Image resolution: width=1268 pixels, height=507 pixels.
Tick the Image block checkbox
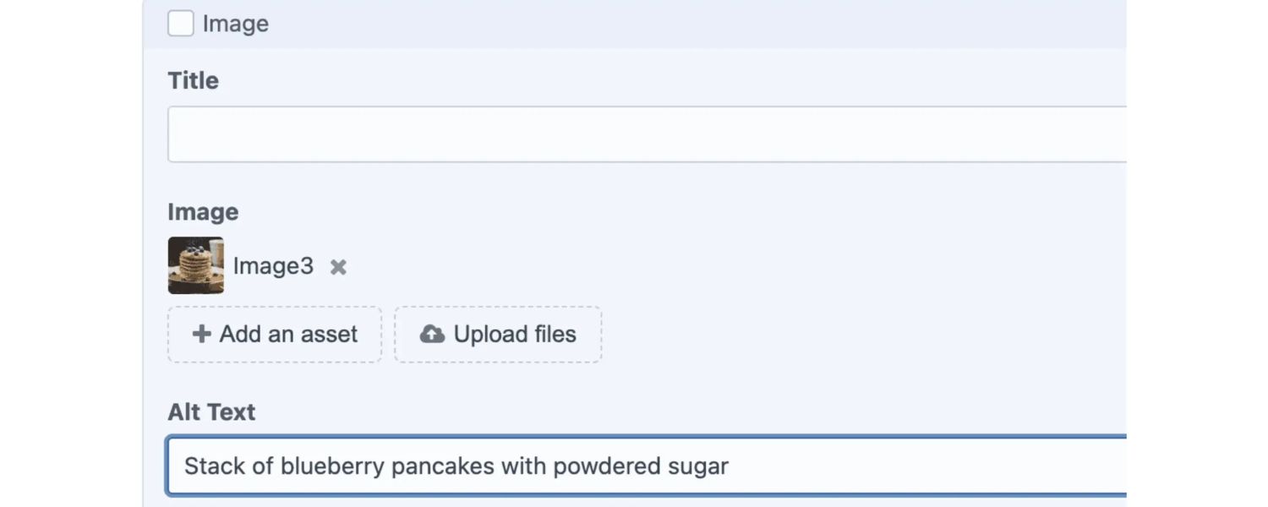click(x=181, y=24)
